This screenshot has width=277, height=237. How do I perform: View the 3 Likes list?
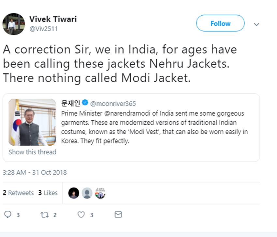coord(48,193)
